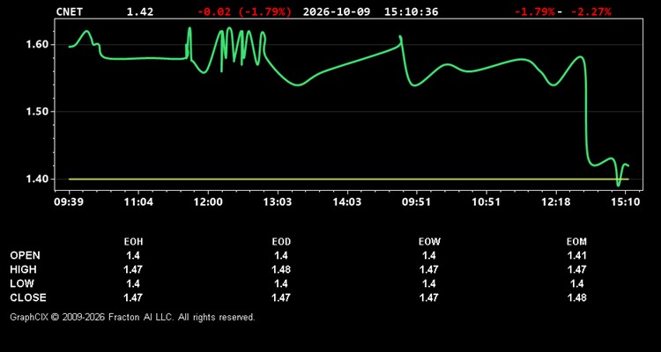The height and width of the screenshot is (352, 661).
Task: Click the EOD CLOSE value 1.47
Action: pos(281,297)
